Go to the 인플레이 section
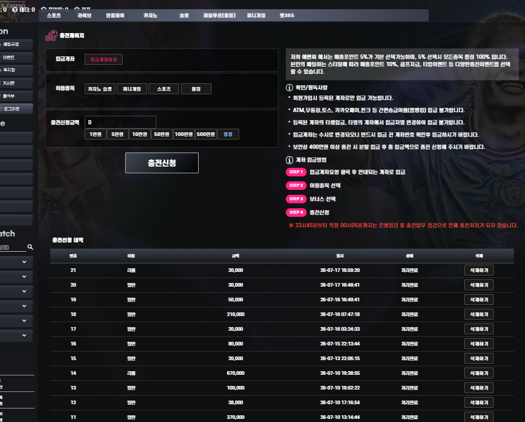This screenshot has height=422, width=525. pos(115,15)
